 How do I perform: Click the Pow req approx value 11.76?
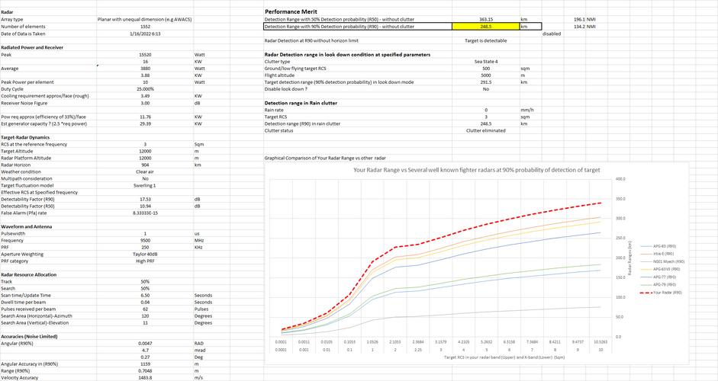(x=145, y=117)
